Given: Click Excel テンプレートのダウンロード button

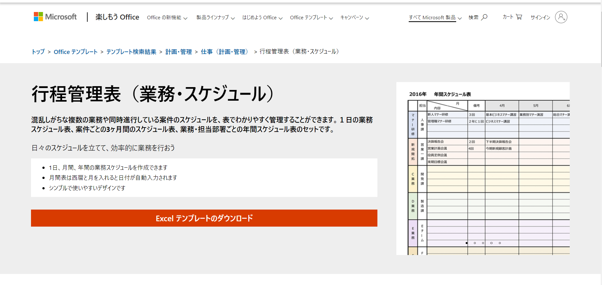Looking at the screenshot, I should [204, 218].
